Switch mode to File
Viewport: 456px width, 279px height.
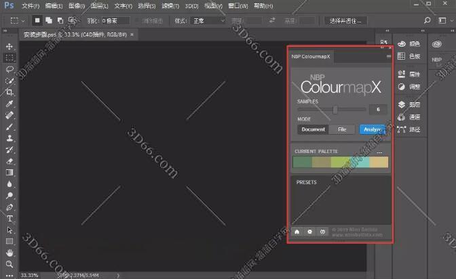tap(342, 129)
